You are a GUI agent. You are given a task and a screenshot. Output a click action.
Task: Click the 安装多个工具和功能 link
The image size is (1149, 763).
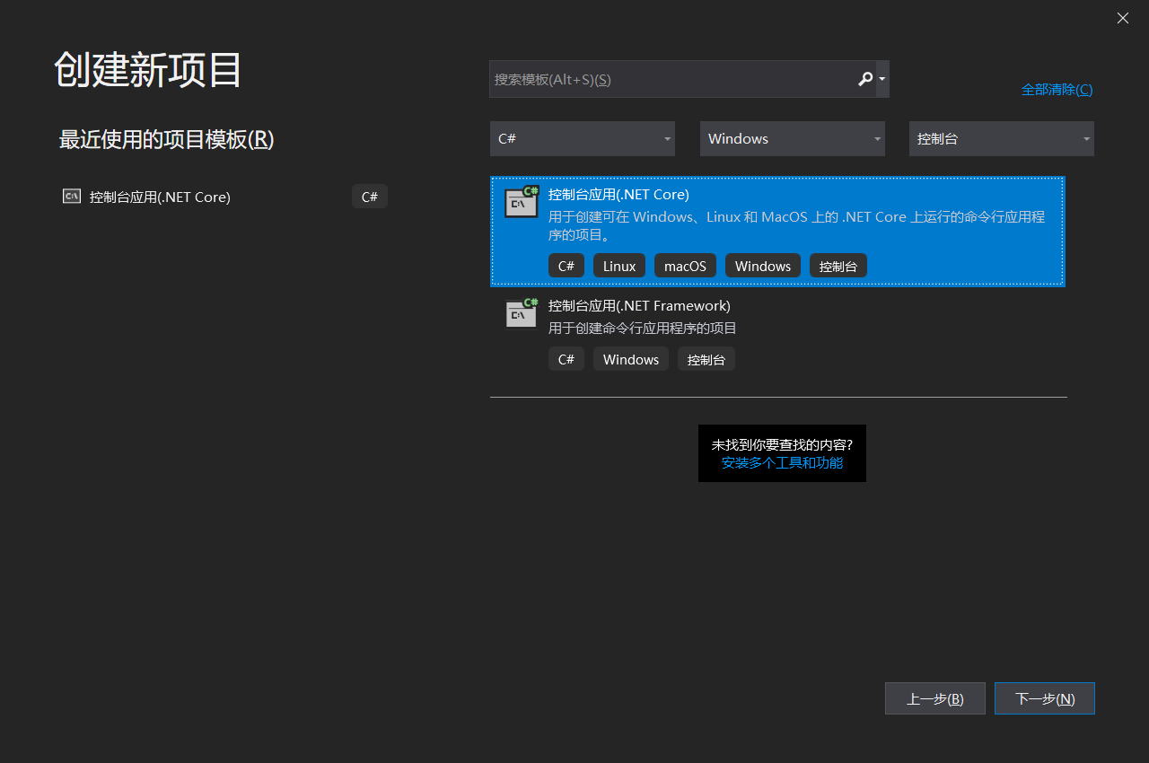[782, 462]
